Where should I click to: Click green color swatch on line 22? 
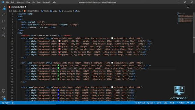[58, 71]
